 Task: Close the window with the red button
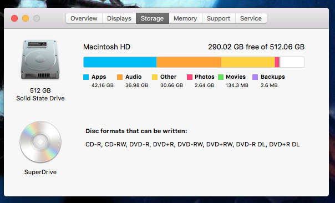tap(14, 18)
